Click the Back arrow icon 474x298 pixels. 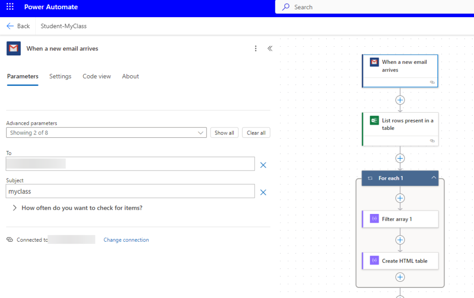pyautogui.click(x=10, y=26)
